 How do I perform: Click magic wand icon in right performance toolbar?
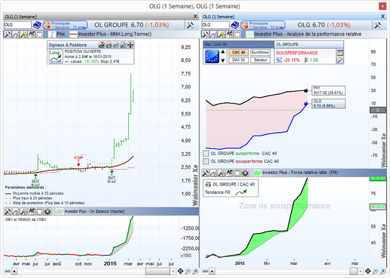221,34
